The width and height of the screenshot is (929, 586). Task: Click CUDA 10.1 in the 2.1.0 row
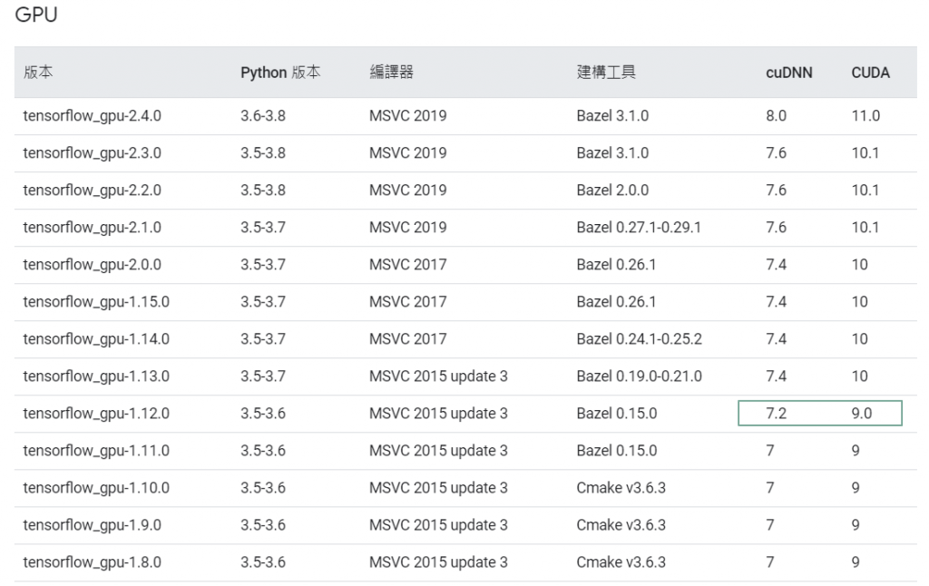[x=865, y=228]
